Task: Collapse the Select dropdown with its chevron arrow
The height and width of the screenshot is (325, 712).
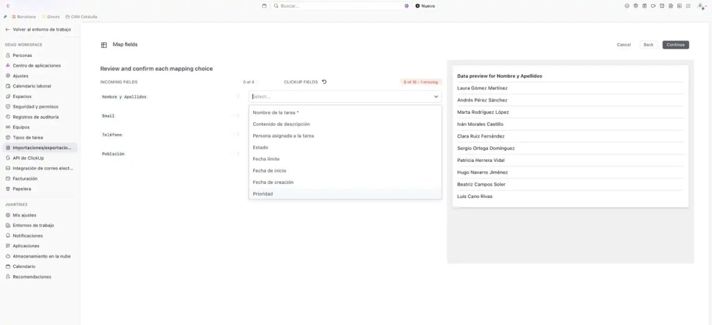Action: tap(436, 97)
